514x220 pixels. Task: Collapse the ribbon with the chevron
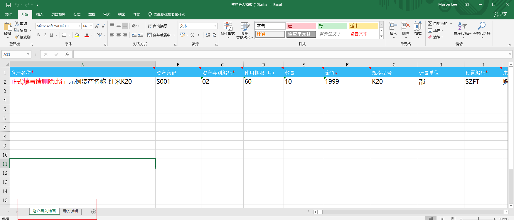[x=510, y=45]
